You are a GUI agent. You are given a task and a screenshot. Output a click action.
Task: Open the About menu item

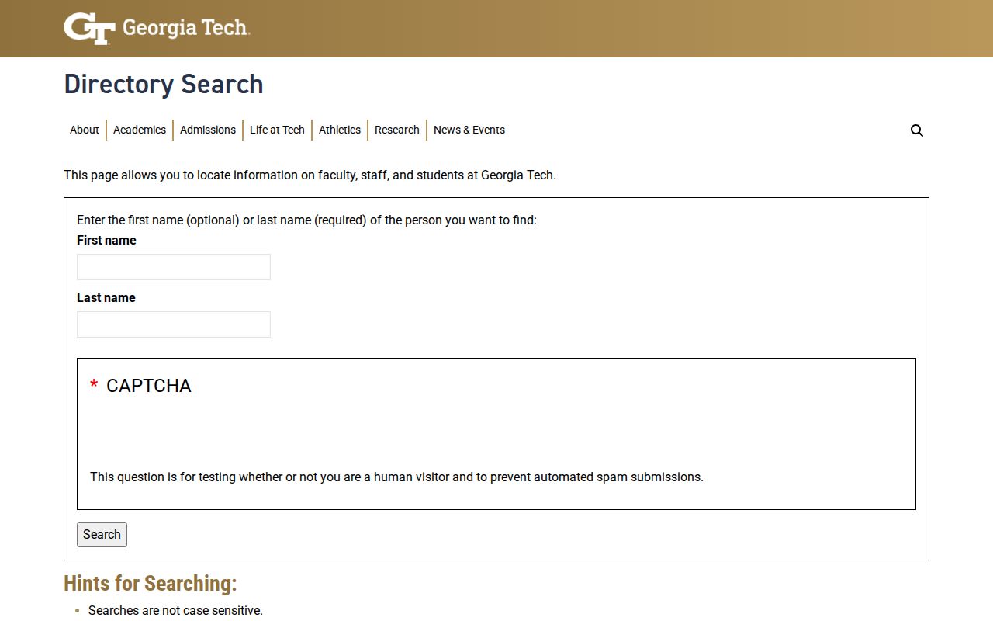[85, 130]
